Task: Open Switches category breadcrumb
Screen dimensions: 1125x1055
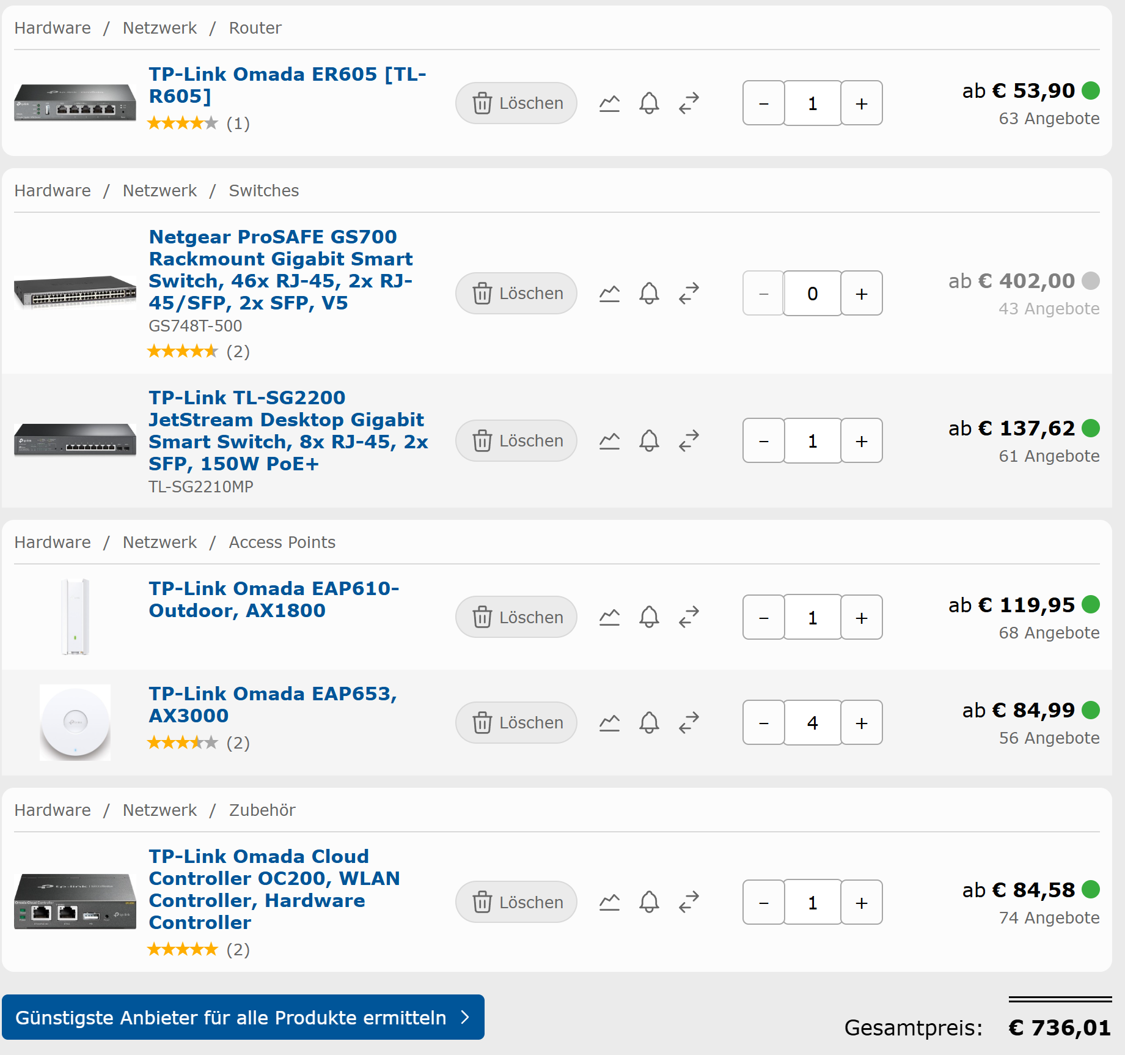Action: coord(263,191)
